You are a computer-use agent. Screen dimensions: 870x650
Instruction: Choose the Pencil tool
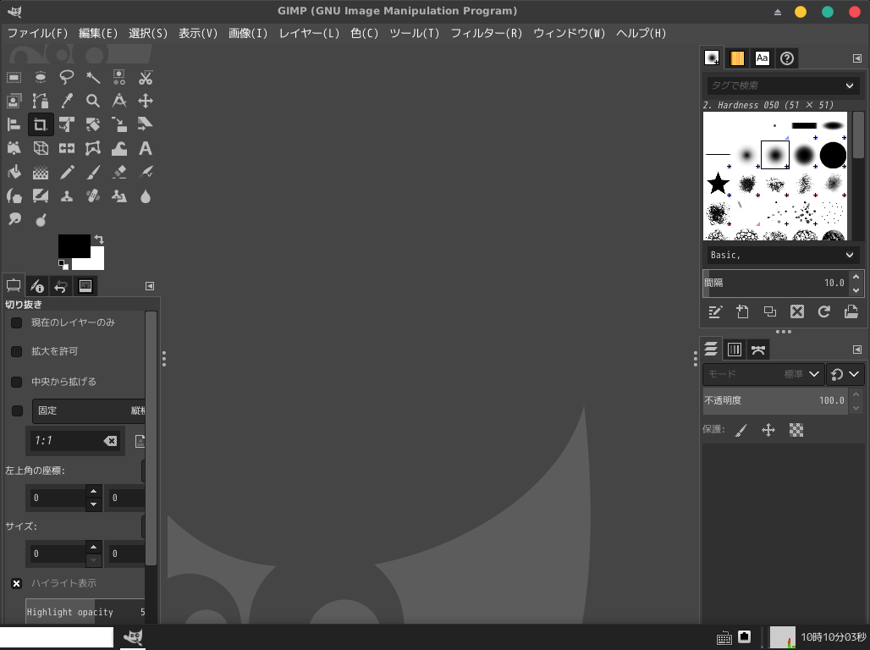pyautogui.click(x=67, y=172)
